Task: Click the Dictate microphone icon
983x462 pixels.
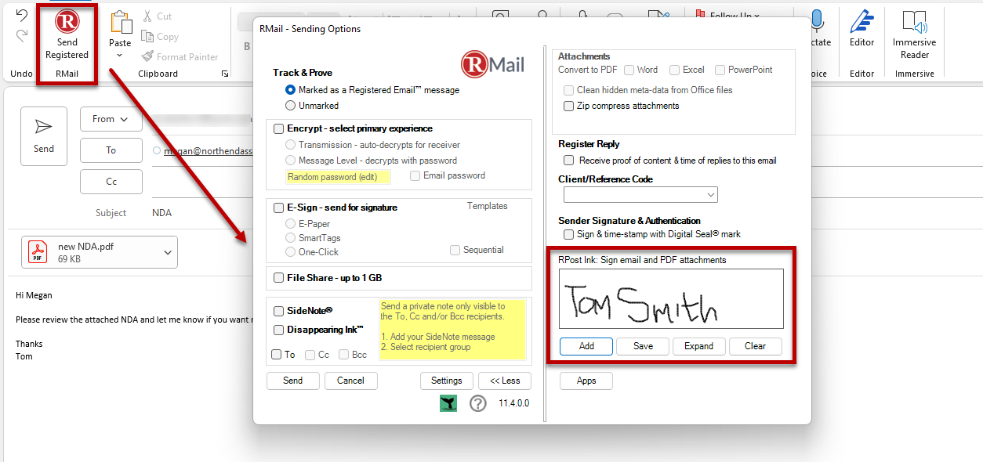Action: point(818,22)
